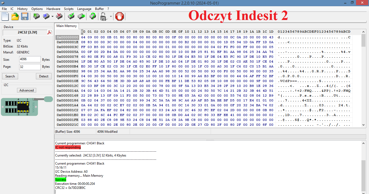Select address row 0x000001FE
369x194 pixels.
(x=68, y=120)
